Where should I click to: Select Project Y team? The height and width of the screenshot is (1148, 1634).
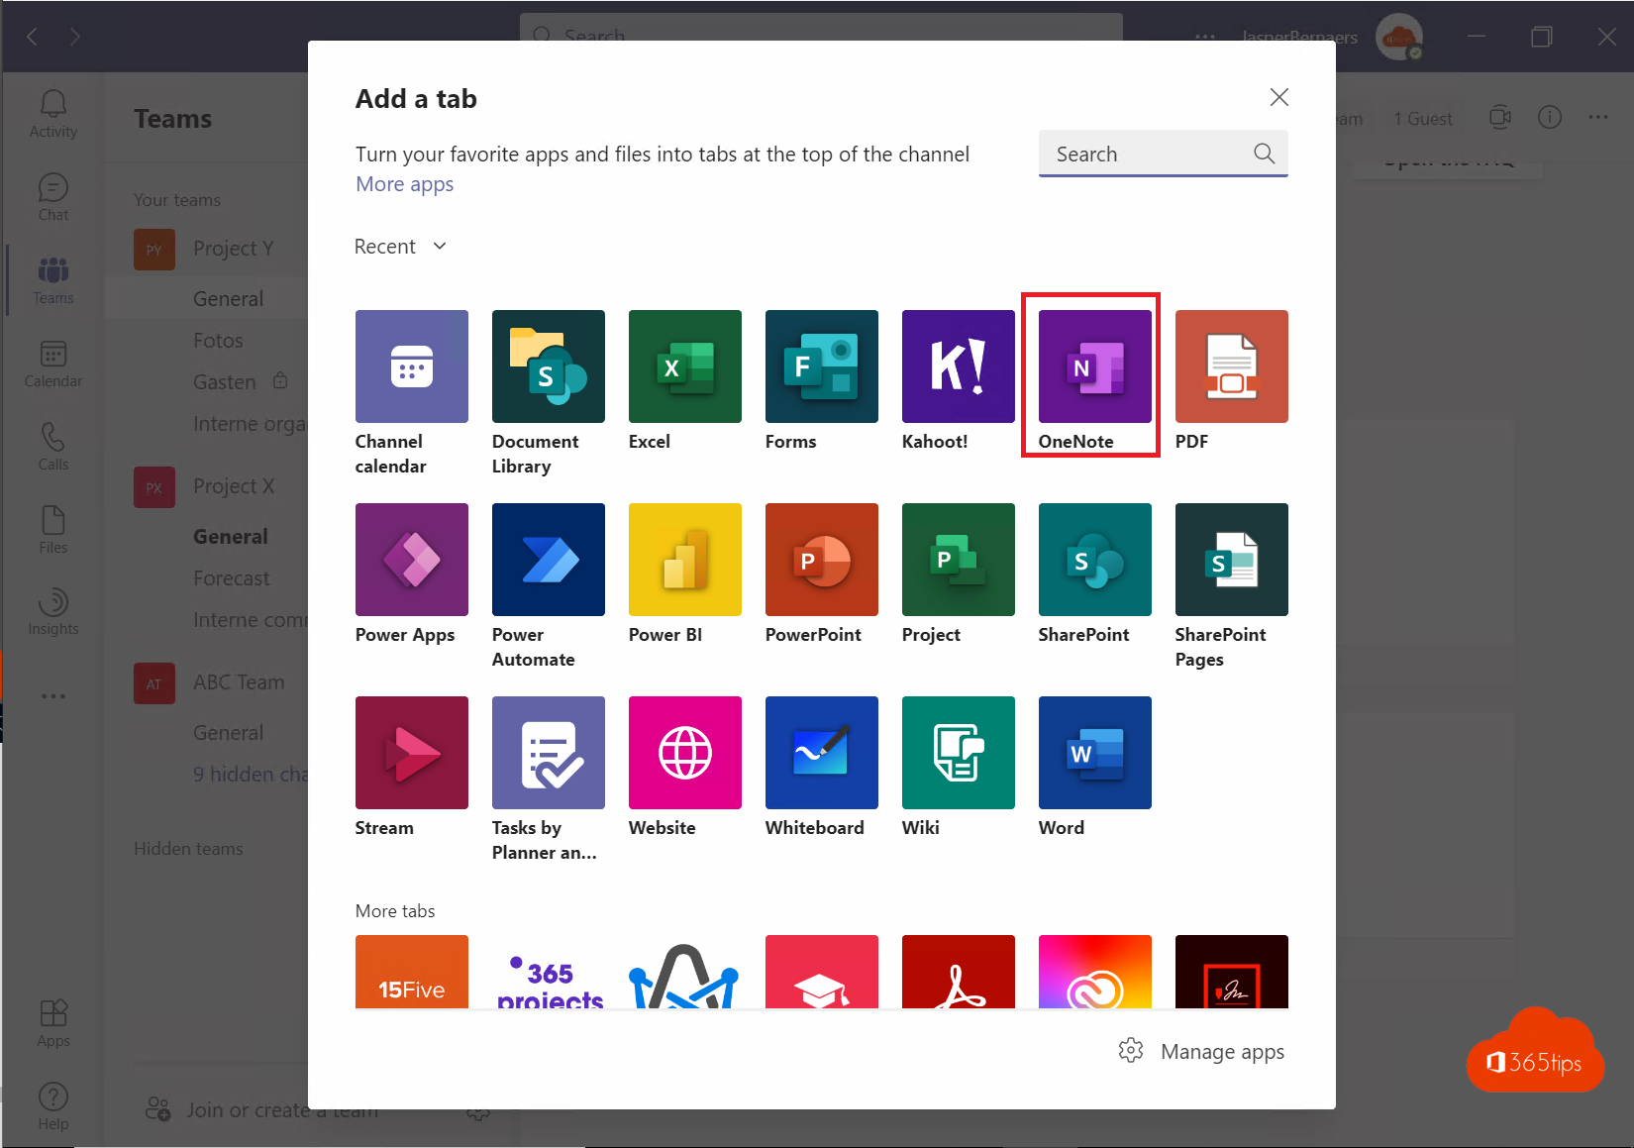tap(218, 249)
